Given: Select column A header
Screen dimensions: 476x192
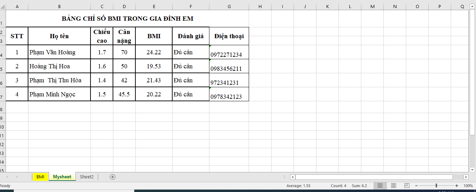Looking at the screenshot, I should coord(17,7).
